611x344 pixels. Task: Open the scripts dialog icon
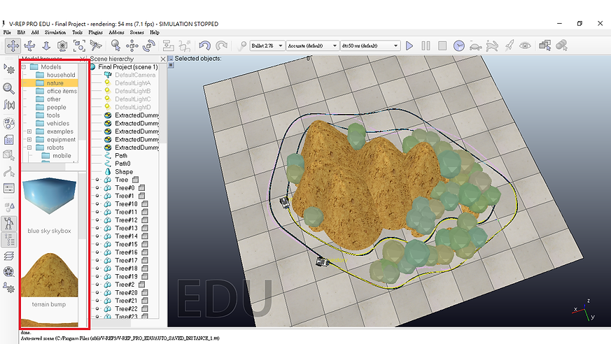point(9,140)
